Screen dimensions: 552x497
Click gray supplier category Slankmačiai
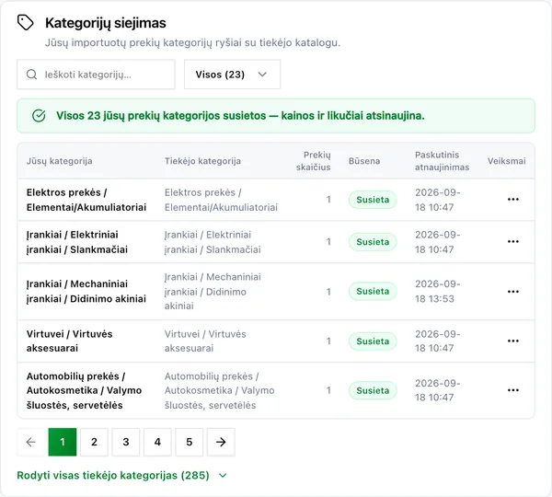[x=213, y=242]
